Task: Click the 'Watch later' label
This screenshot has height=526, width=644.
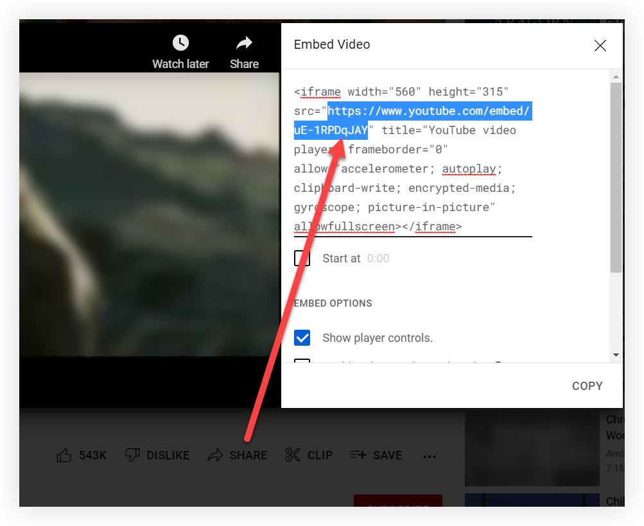Action: (x=180, y=64)
